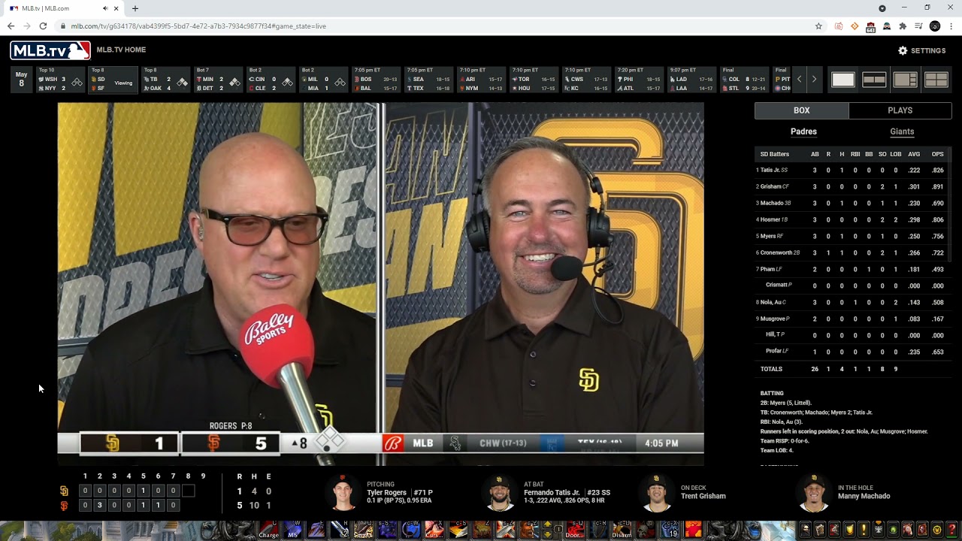
Task: Click the browser forward arrow
Action: 27,26
